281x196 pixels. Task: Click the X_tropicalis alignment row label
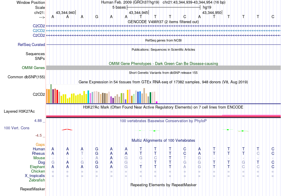[35, 176]
